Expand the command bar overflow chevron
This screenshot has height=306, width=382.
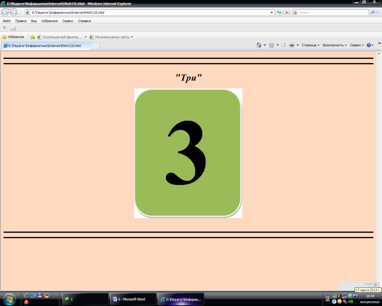point(379,44)
